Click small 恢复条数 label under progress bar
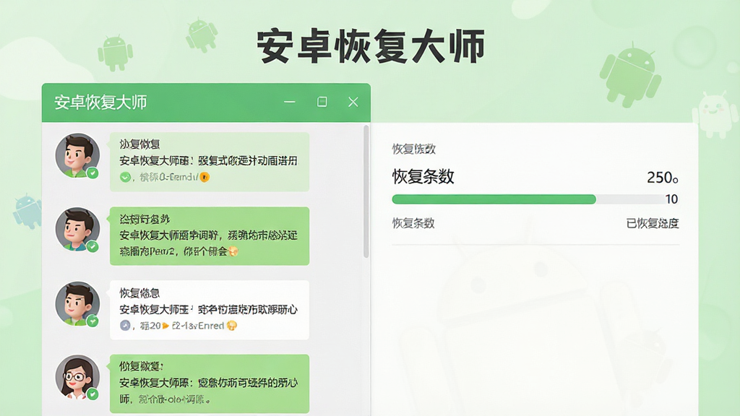The image size is (740, 416). [413, 223]
